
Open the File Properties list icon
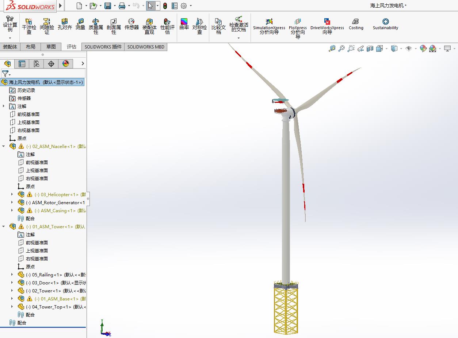[x=175, y=6]
